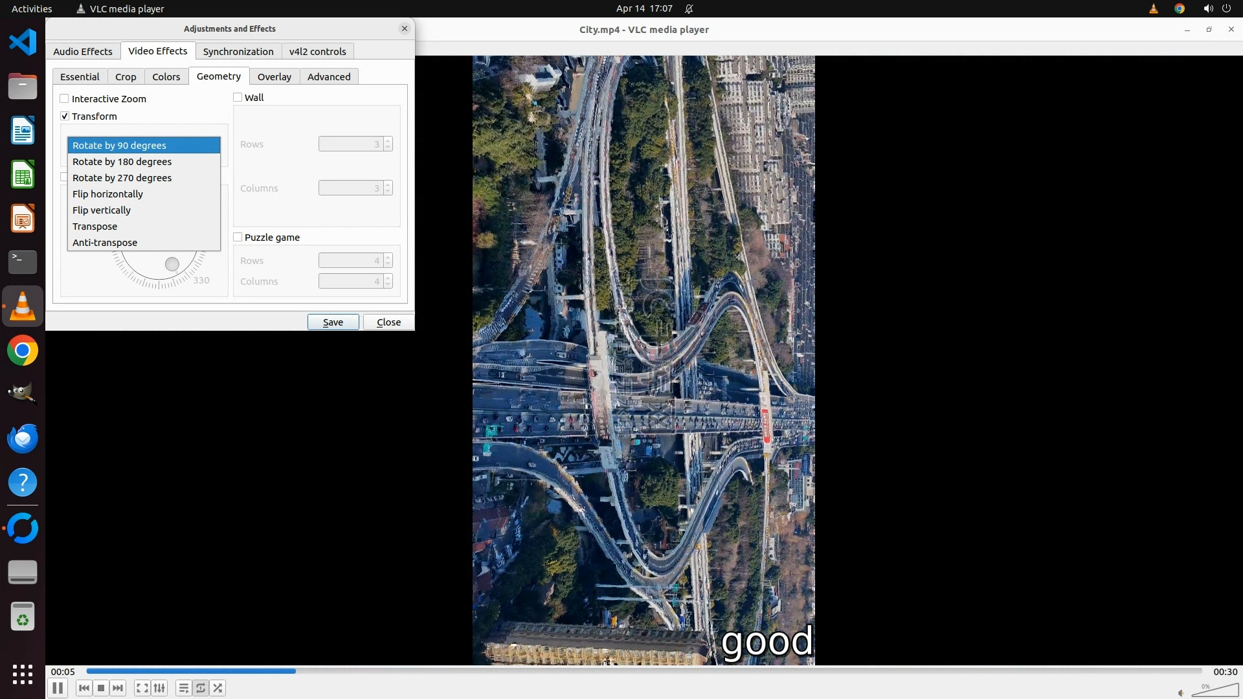Toggle fullscreen video mode
The width and height of the screenshot is (1243, 699).
point(142,688)
